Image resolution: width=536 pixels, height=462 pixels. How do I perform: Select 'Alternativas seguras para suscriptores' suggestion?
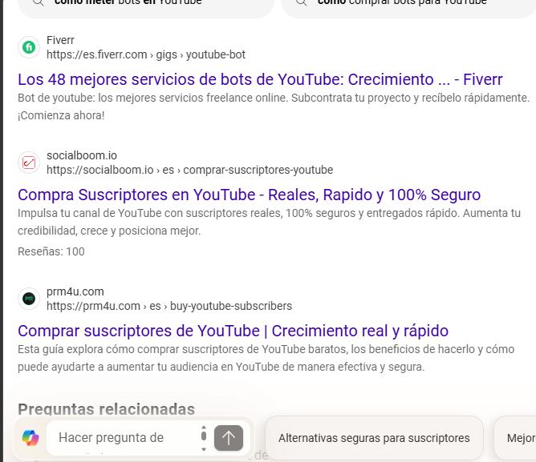(x=374, y=438)
